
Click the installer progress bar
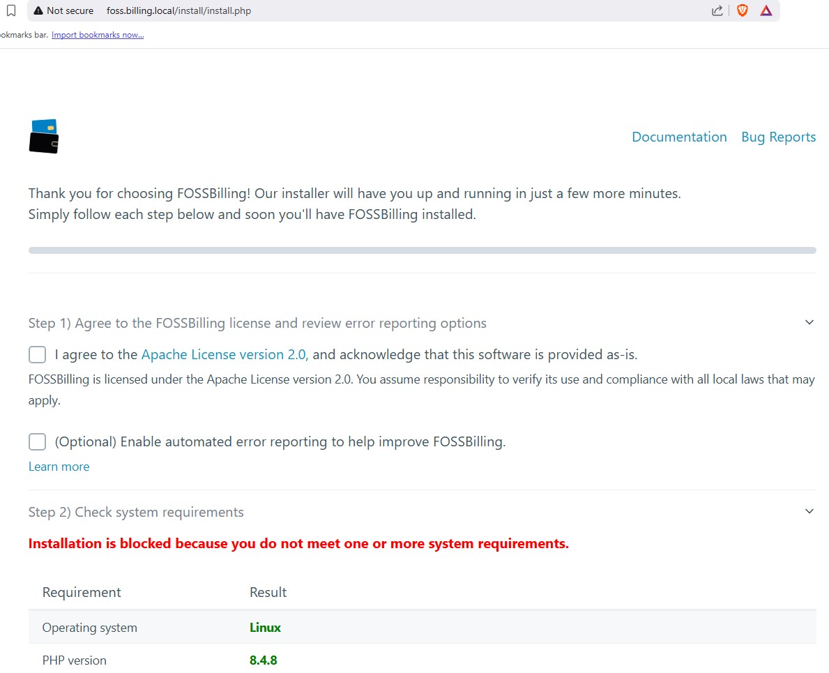coord(422,250)
